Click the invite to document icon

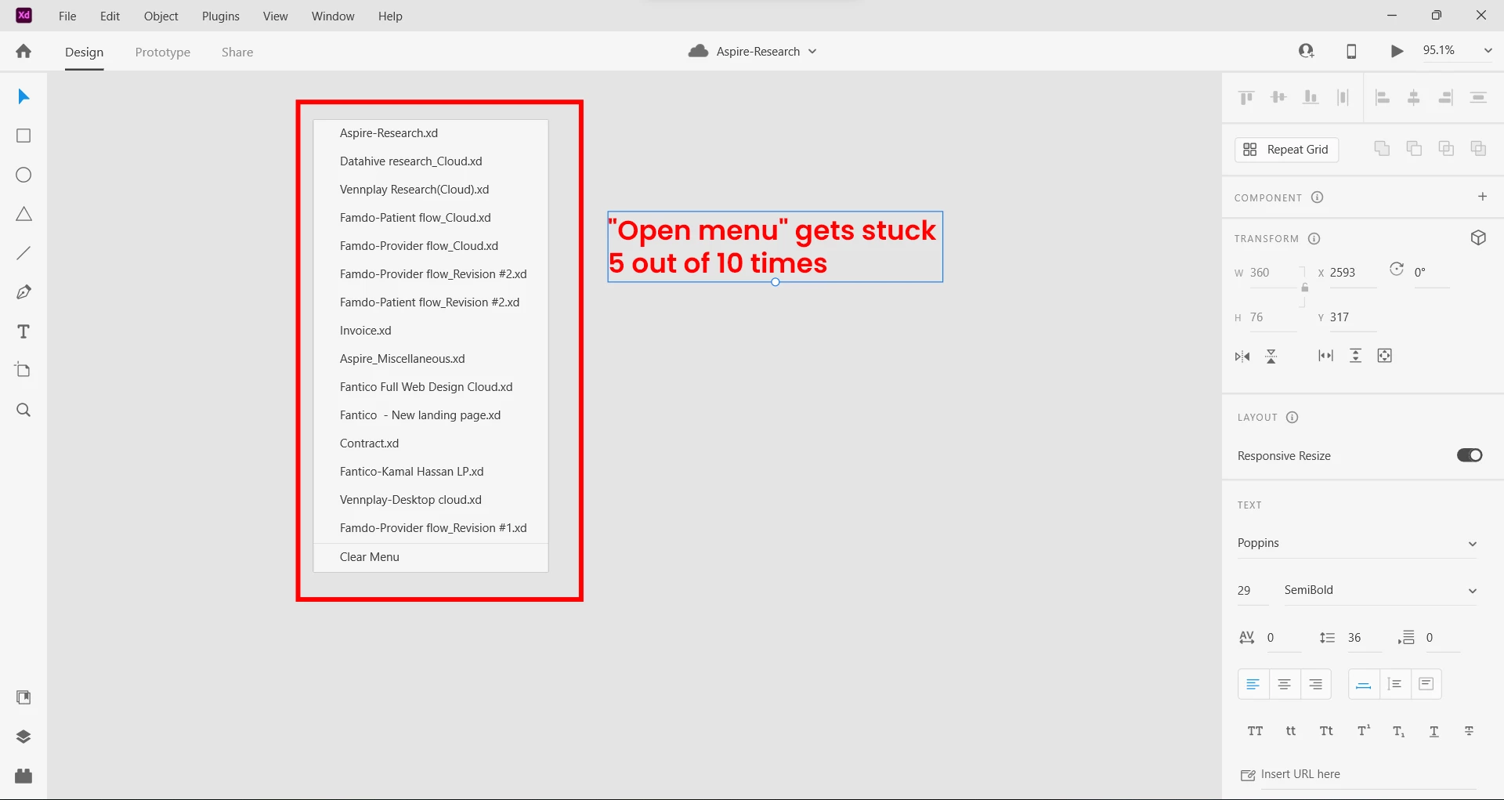pyautogui.click(x=1306, y=51)
